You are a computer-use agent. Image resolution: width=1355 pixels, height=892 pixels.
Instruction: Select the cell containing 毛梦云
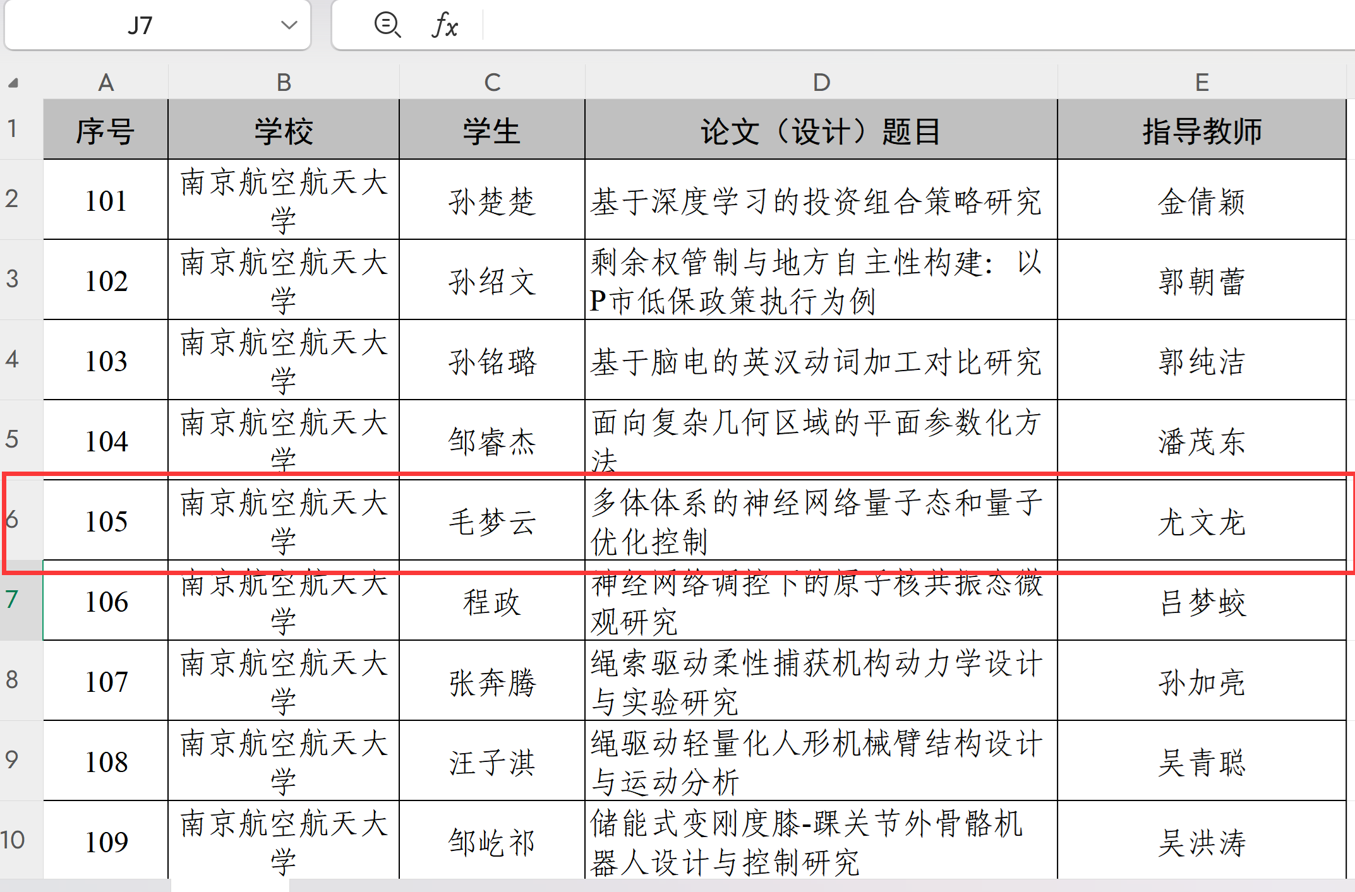click(491, 521)
